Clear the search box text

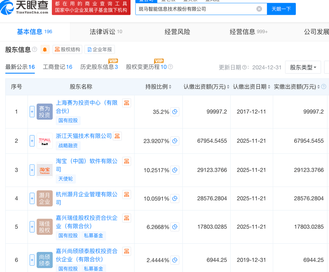(259, 9)
